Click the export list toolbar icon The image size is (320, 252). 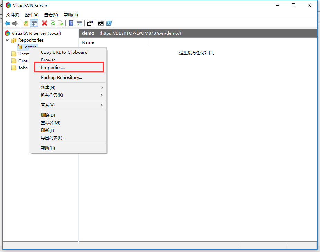(61, 24)
